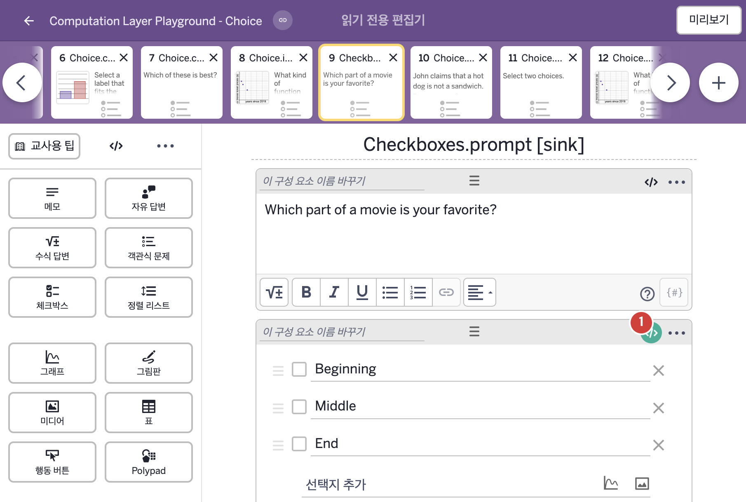Check the Middle checkbox
This screenshot has width=746, height=502.
point(299,407)
